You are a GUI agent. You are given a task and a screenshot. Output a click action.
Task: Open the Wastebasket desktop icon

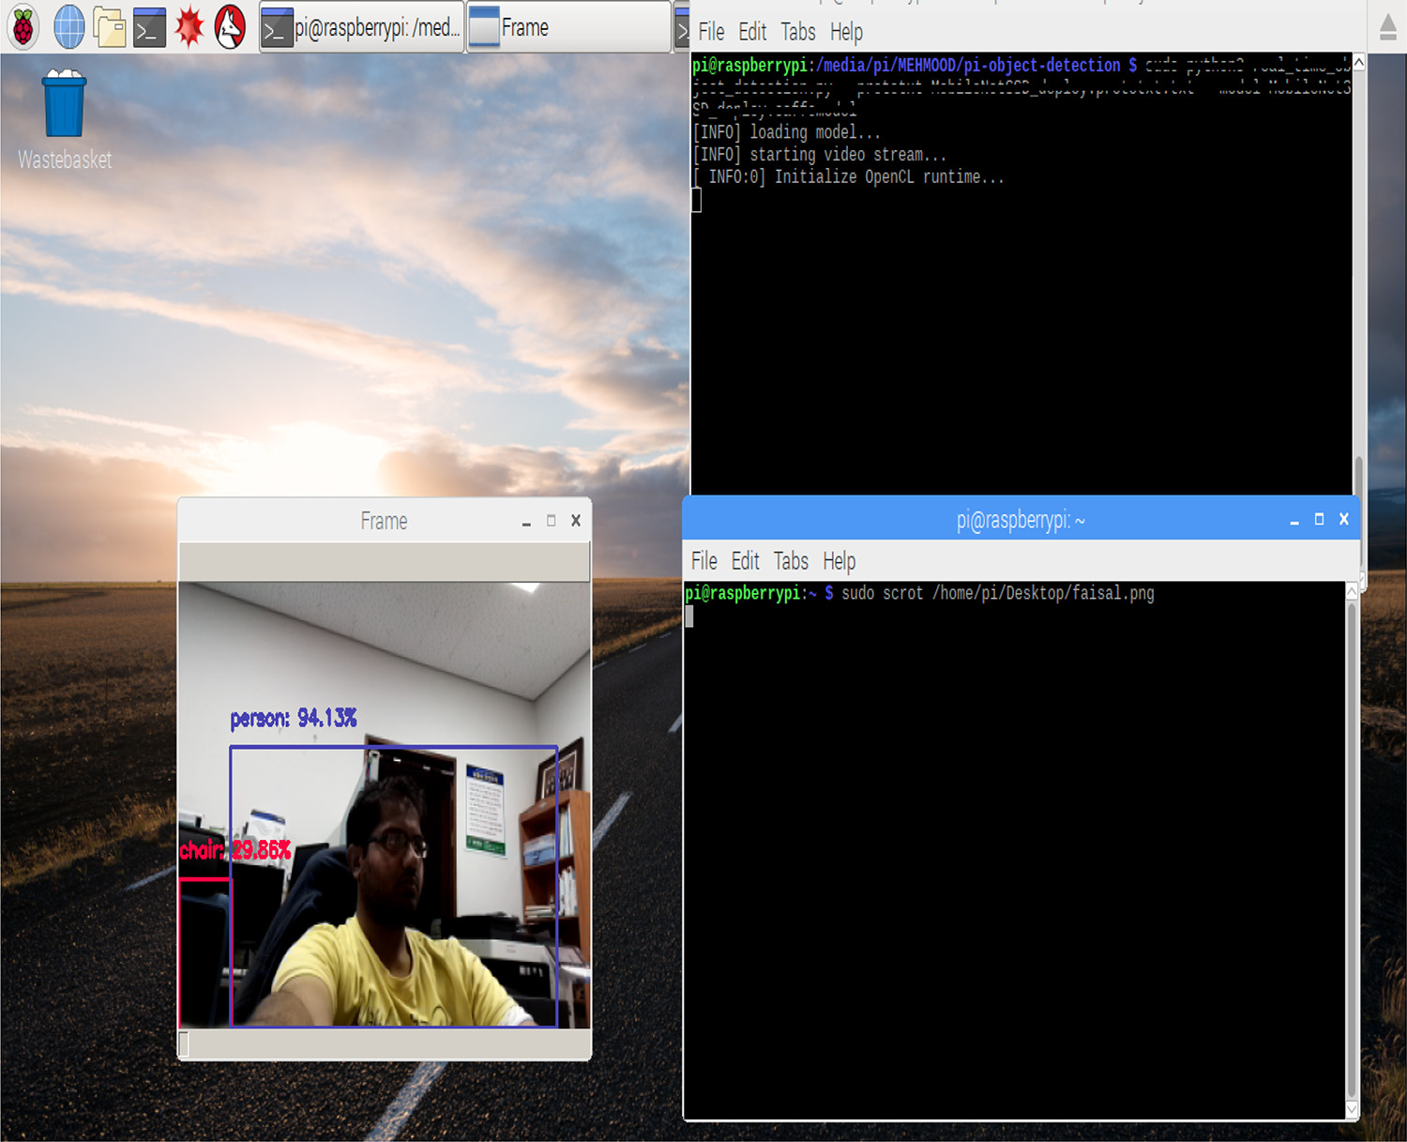(x=64, y=121)
